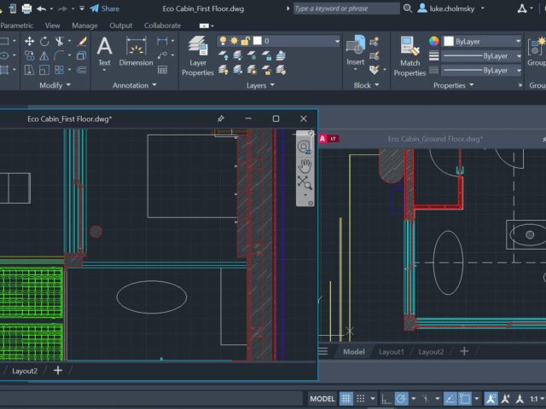Open Layout1 tab in Ground Floor window

click(x=391, y=351)
